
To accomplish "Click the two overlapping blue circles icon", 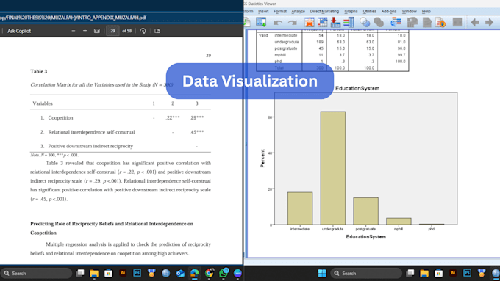I will coord(365,22).
